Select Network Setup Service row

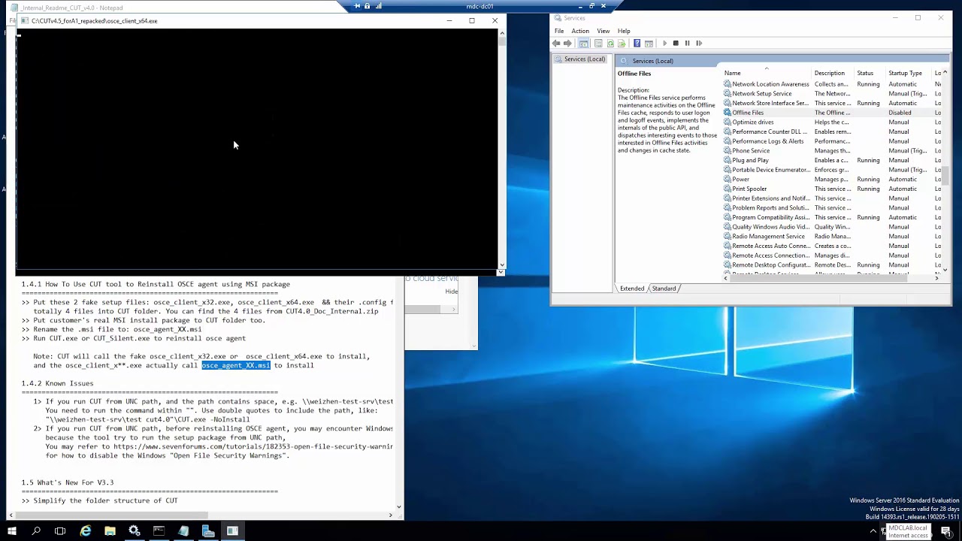pos(832,94)
